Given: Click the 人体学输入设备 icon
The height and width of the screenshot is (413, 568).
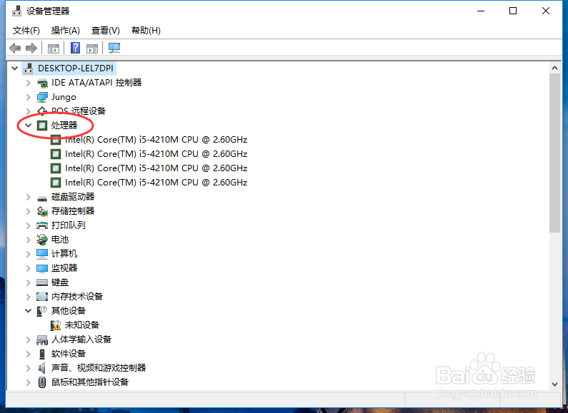Looking at the screenshot, I should pyautogui.click(x=42, y=340).
